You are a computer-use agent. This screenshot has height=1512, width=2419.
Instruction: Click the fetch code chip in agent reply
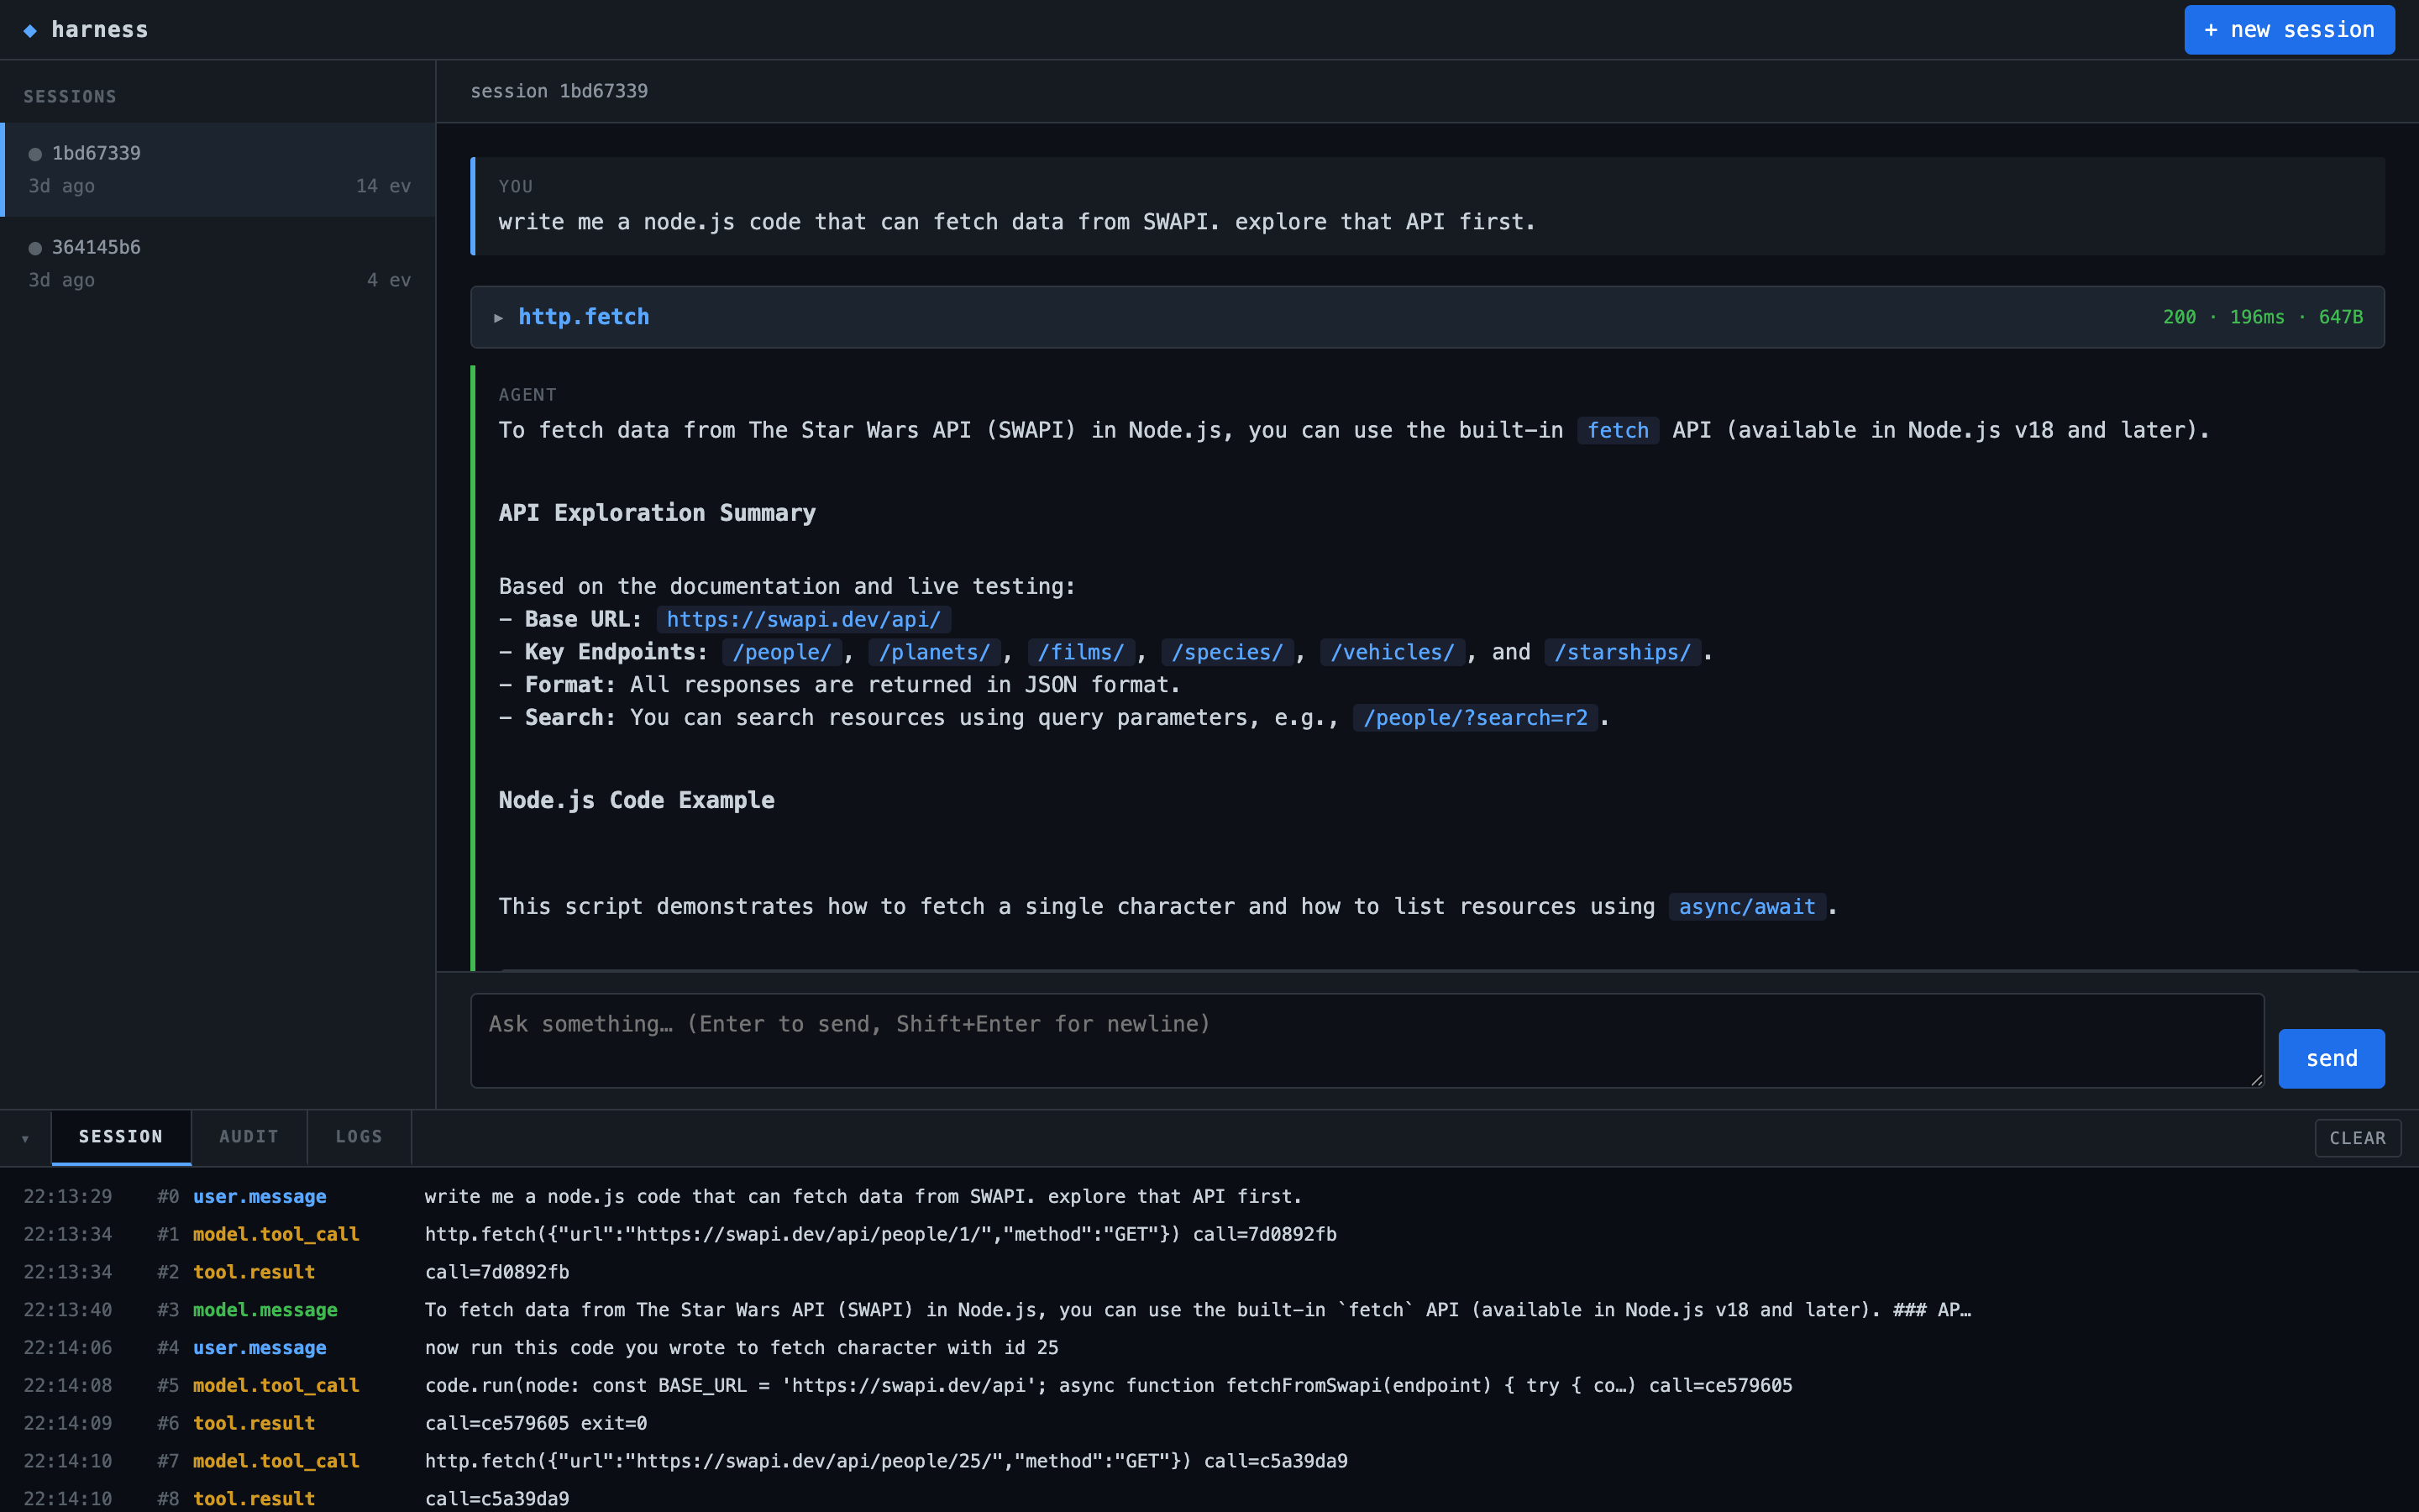tap(1618, 430)
